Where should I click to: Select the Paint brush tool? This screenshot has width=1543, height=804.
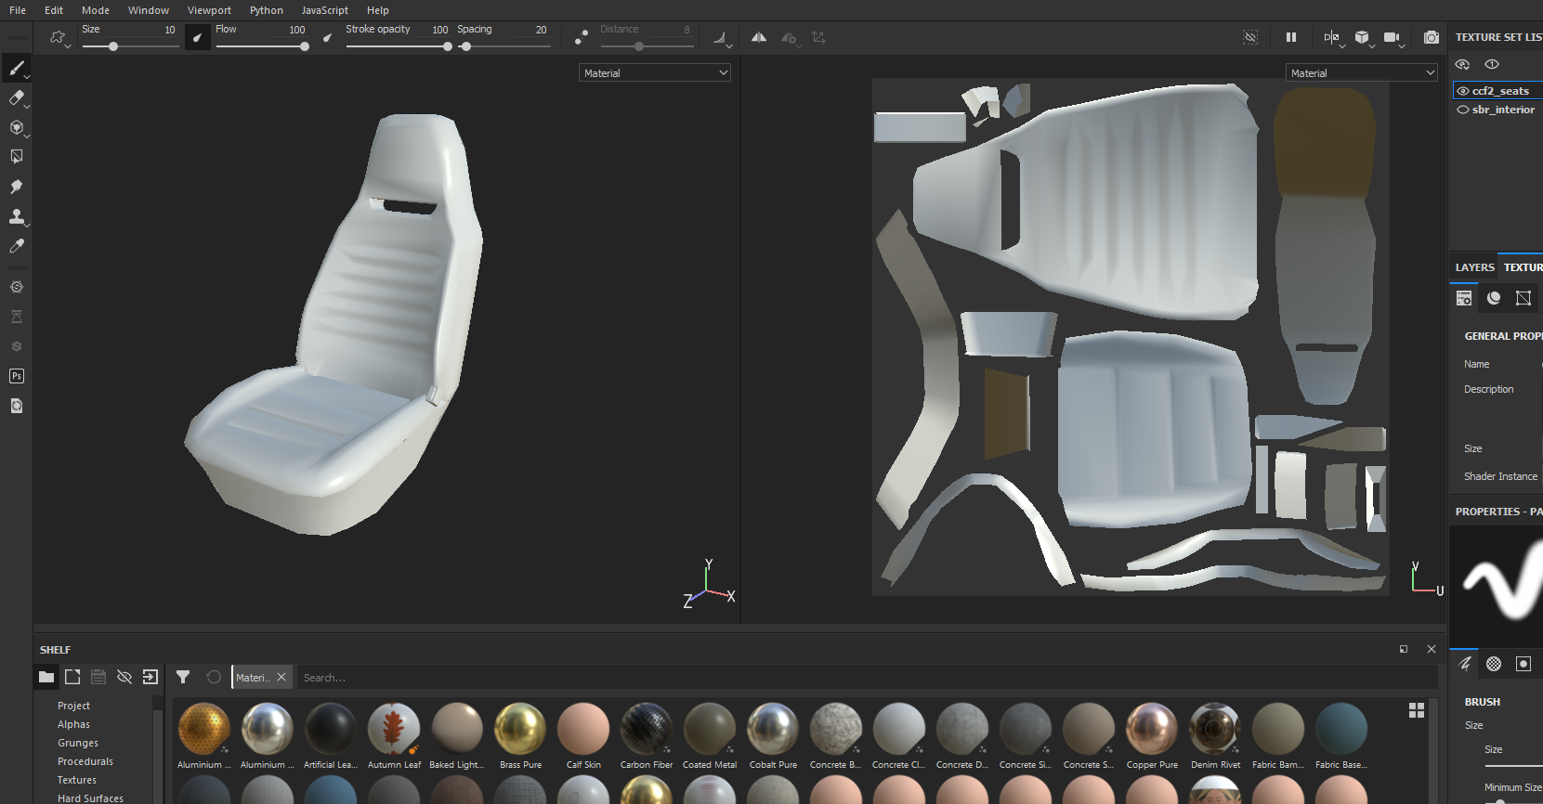(16, 68)
